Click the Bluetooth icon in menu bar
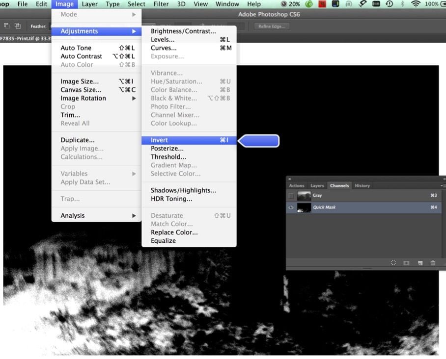The image size is (446, 359). tap(402, 4)
